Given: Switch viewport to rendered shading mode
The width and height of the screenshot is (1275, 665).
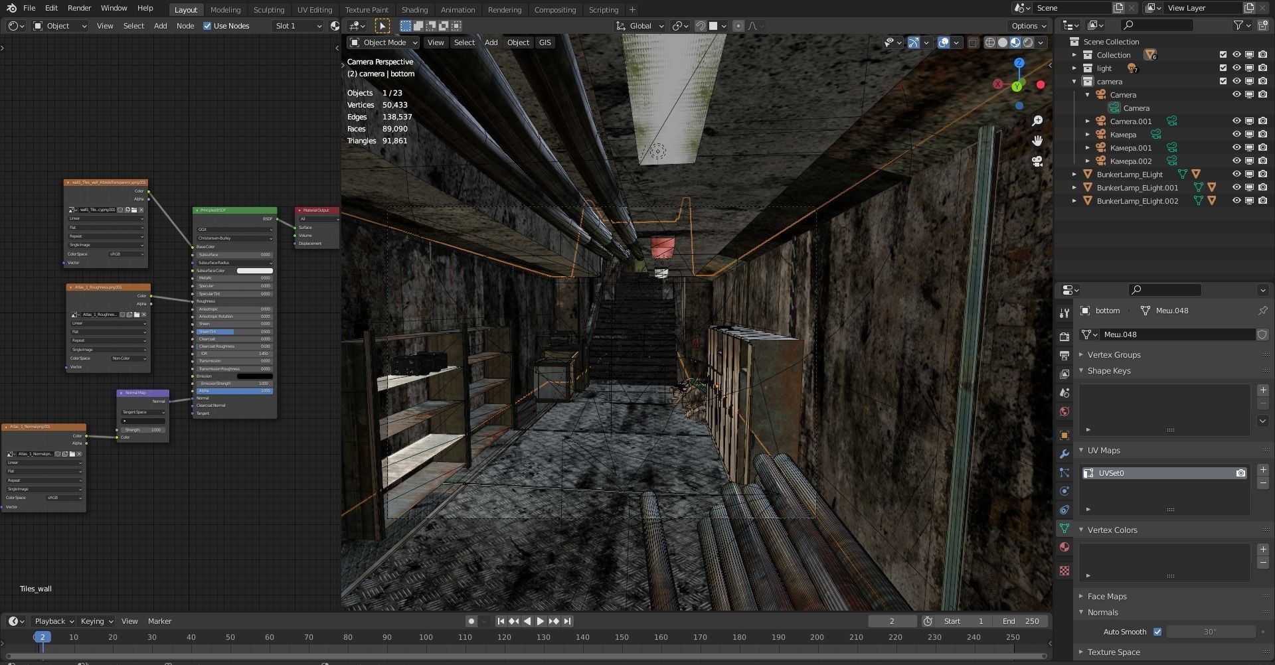Looking at the screenshot, I should 1028,42.
